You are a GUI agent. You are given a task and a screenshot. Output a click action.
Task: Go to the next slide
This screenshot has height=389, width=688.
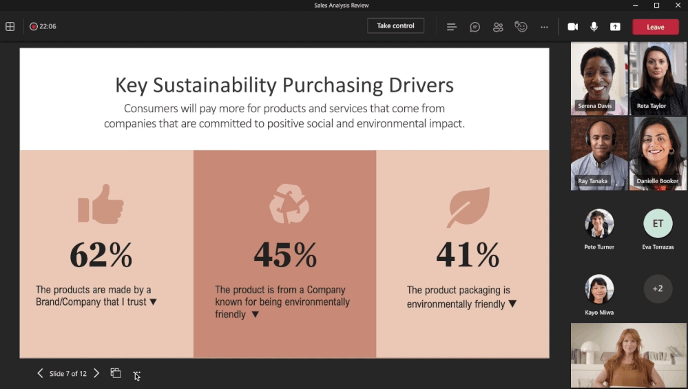coord(96,373)
